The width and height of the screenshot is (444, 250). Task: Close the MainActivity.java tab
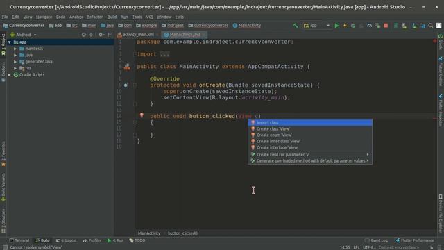point(203,35)
